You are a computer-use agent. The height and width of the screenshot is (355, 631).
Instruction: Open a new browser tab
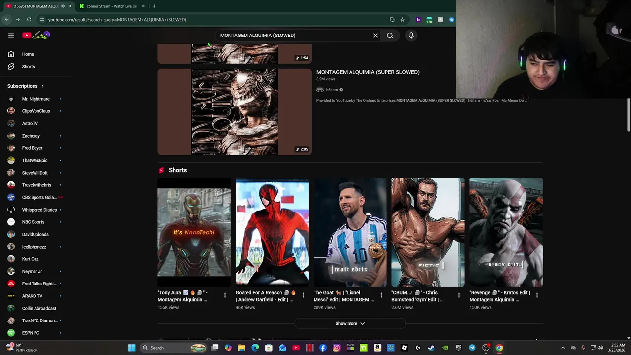(154, 6)
